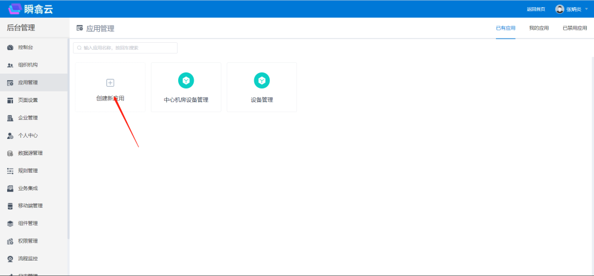Select the 规则管理 sliders icon
The image size is (594, 276).
click(10, 171)
